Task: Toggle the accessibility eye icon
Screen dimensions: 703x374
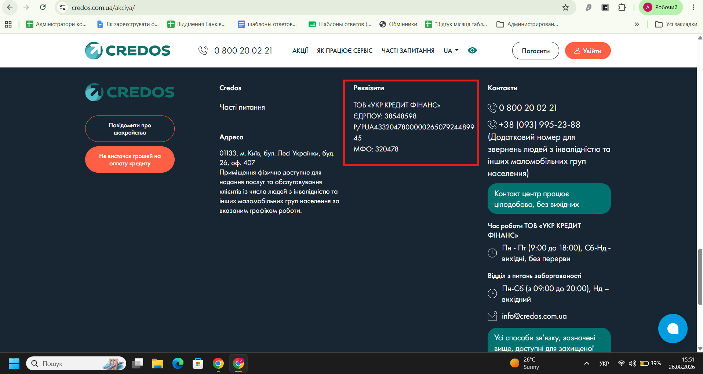Action: tap(472, 50)
